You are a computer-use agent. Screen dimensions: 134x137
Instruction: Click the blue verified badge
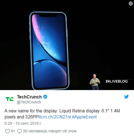45,97
